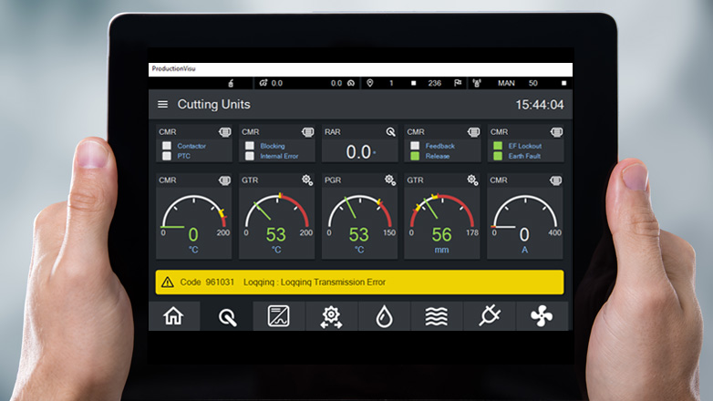Click the Blocking status label
This screenshot has width=713, height=401.
tap(273, 146)
